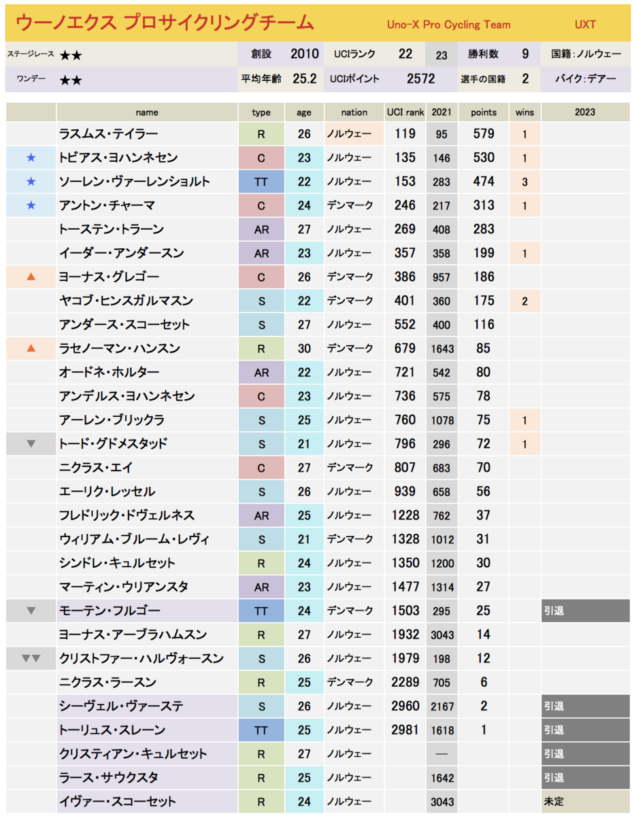
Task: Click 引退 in the トーリュス・スレーン row
Action: click(x=554, y=730)
